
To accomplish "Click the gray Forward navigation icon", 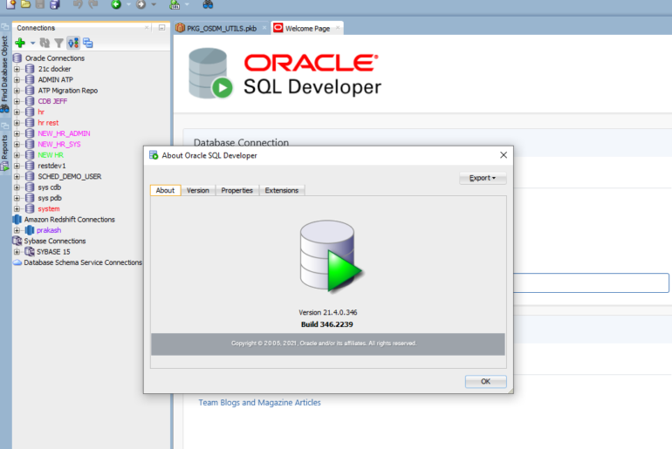I will point(141,4).
